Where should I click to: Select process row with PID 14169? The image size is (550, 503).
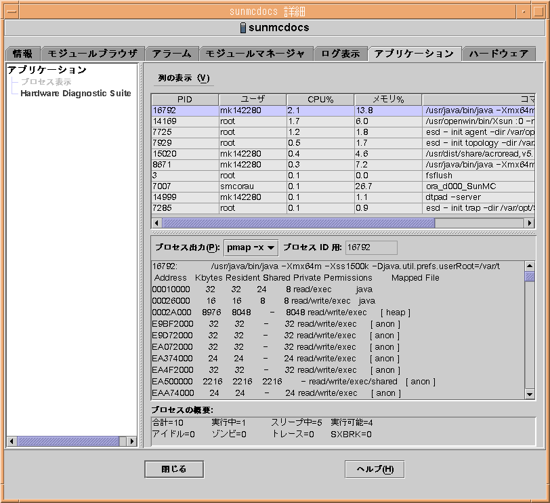(343, 121)
